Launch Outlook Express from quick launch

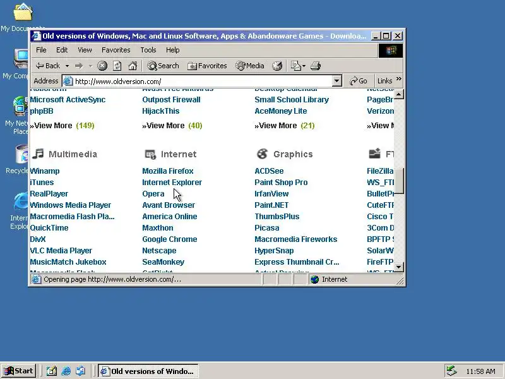pos(81,371)
